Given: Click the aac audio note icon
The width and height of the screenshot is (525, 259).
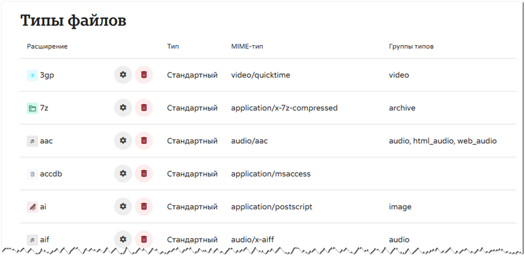Looking at the screenshot, I should coord(32,141).
